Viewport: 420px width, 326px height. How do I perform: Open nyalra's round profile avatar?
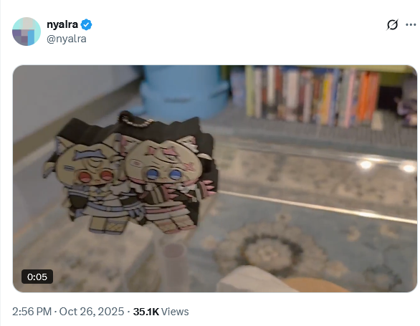[x=27, y=32]
